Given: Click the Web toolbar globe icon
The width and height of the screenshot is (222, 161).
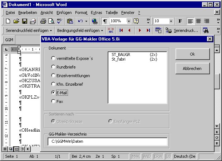Looking at the screenshot, I should click(x=95, y=21).
